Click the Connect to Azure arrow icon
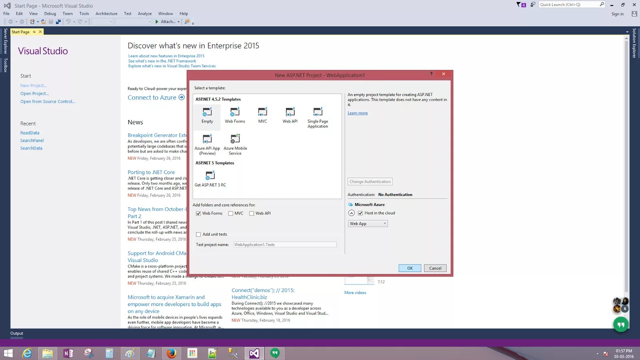640x360 pixels. (x=182, y=97)
